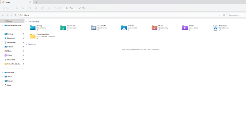Select the Desktop folder icon in Quick access
This screenshot has width=246, height=128.
click(33, 28)
